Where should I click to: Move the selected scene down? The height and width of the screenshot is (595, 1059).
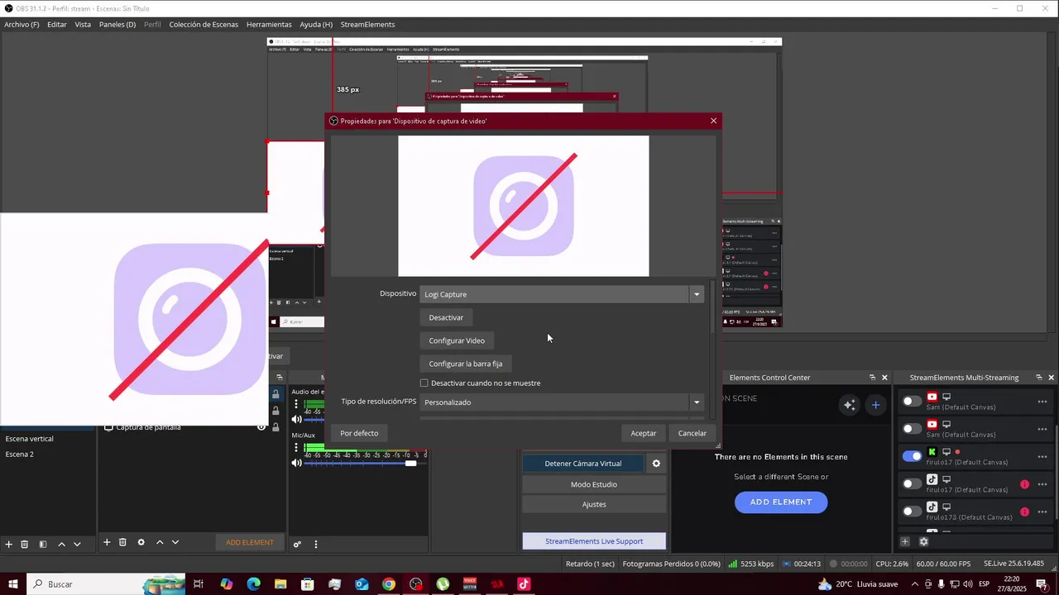(77, 544)
